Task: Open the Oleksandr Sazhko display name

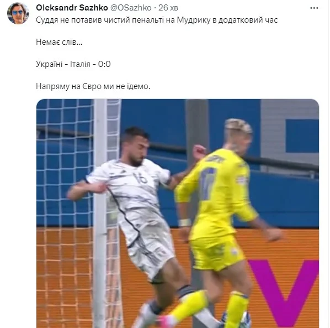Action: pos(72,8)
